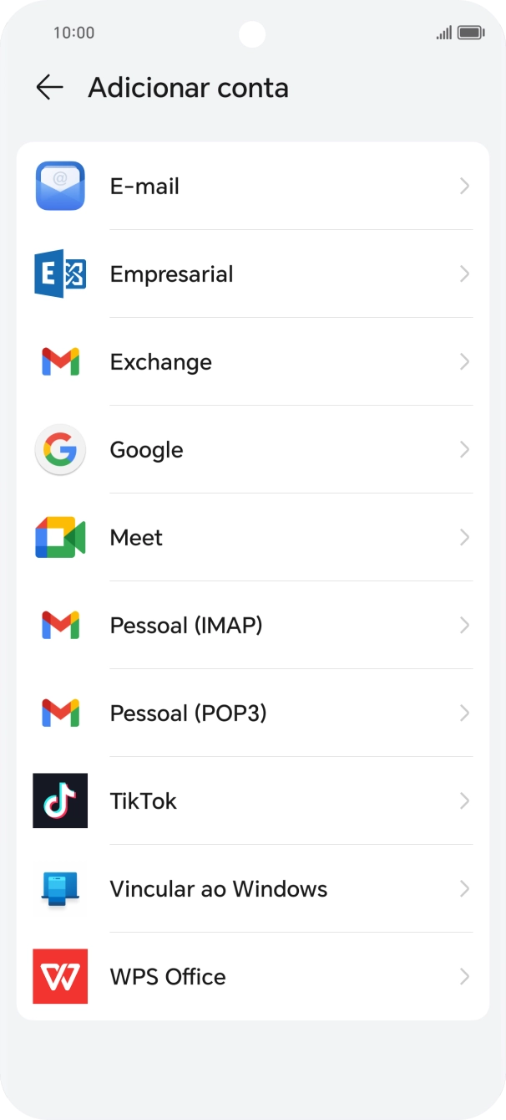Open the E-mail account icon
Viewport: 506px width, 1120px height.
click(59, 186)
